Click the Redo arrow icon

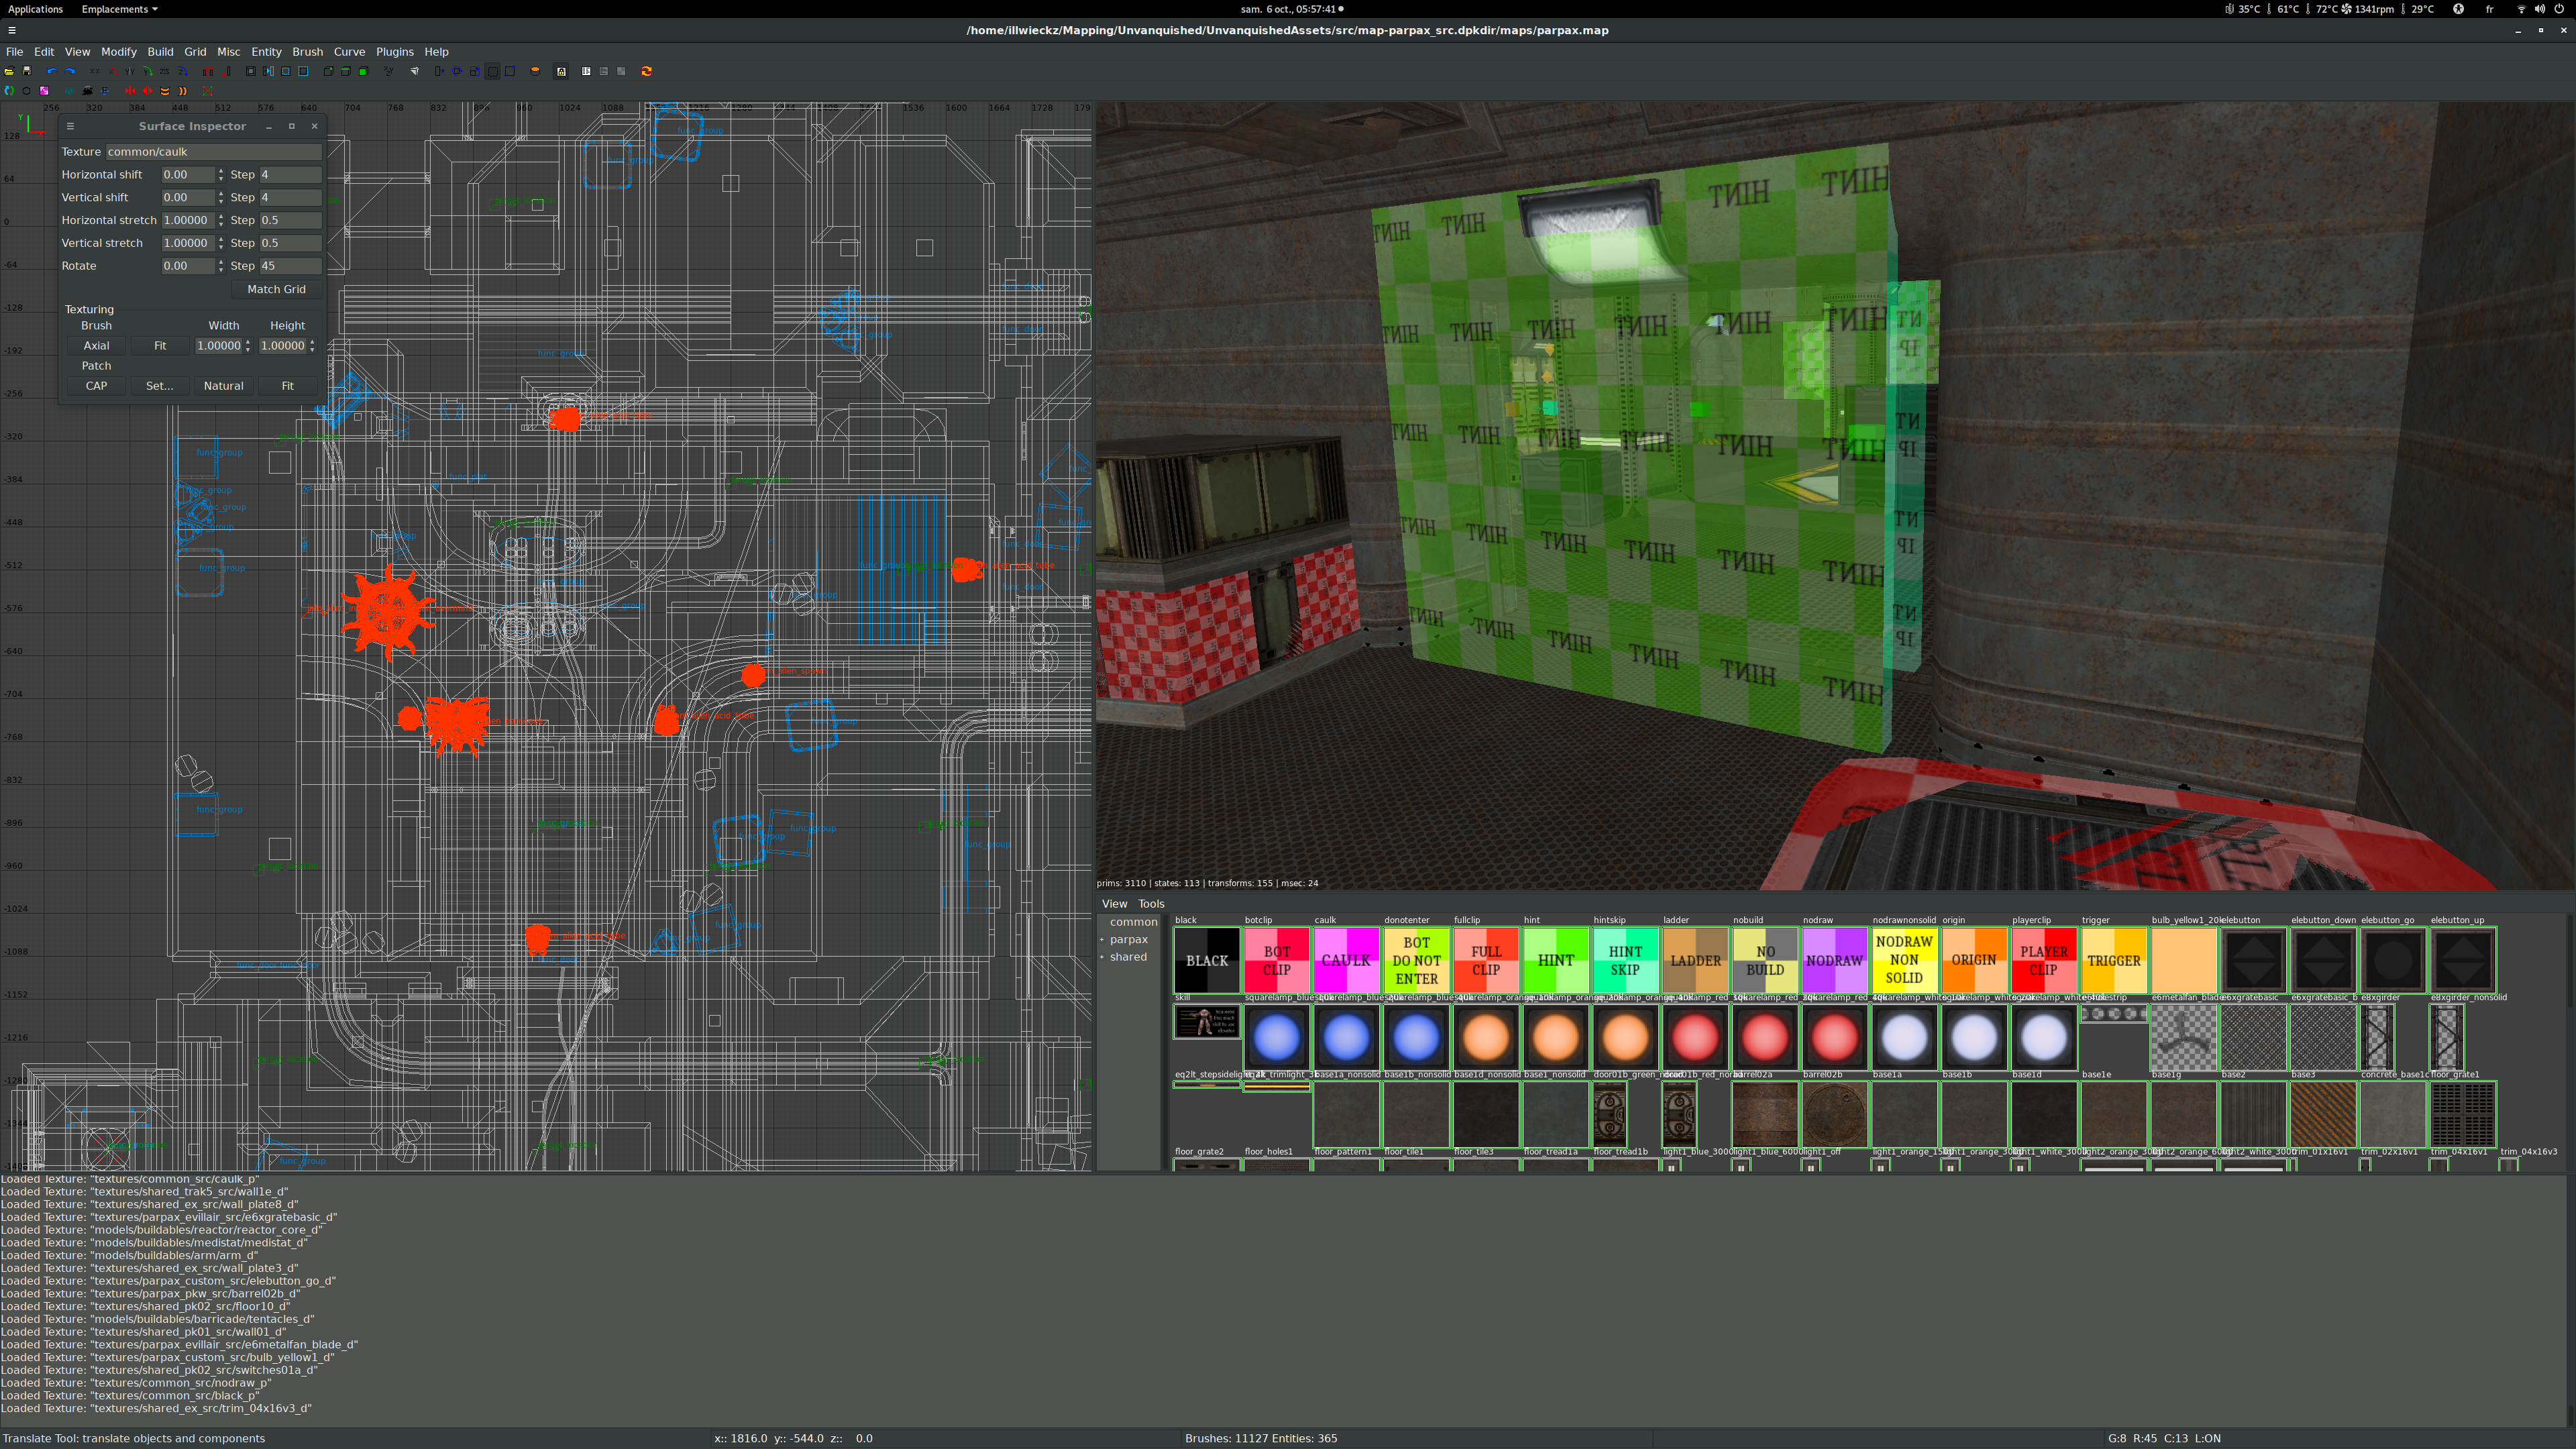click(70, 71)
